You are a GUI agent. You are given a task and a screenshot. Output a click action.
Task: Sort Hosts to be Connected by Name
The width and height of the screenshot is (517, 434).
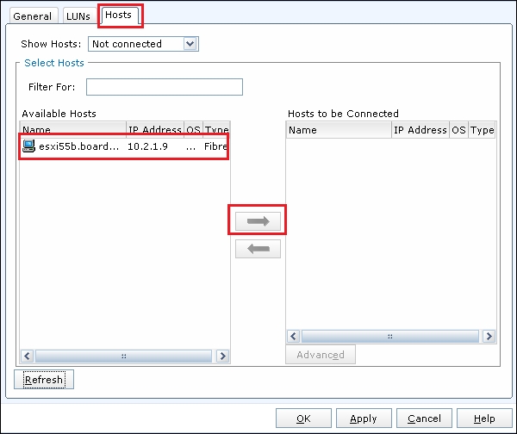[339, 130]
